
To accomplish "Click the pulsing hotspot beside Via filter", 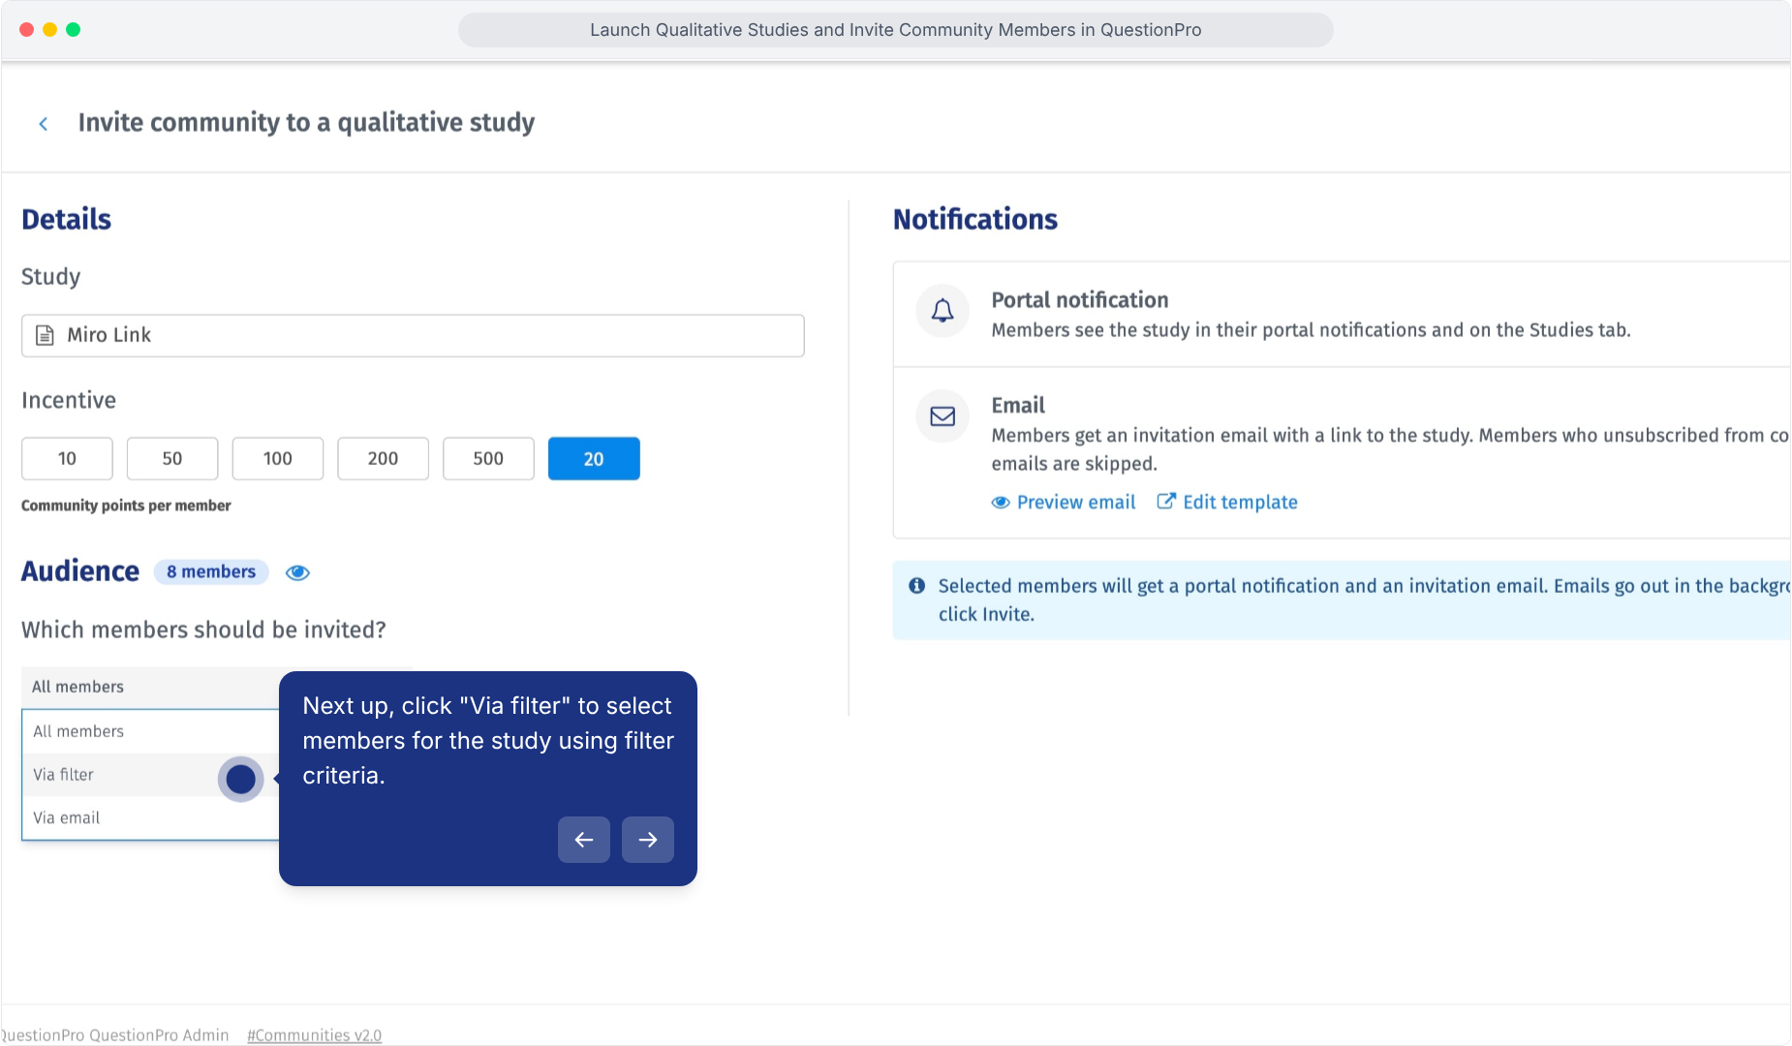I will pos(240,779).
